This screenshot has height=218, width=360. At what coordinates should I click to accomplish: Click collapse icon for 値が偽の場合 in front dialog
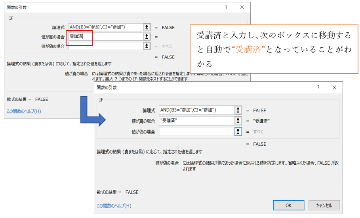tap(238, 132)
